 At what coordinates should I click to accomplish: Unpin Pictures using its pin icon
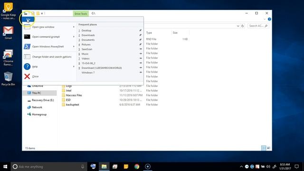click(x=141, y=44)
